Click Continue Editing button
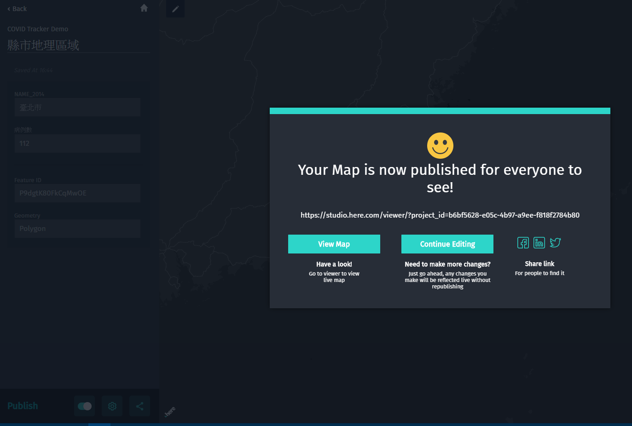This screenshot has width=632, height=426. pyautogui.click(x=447, y=244)
